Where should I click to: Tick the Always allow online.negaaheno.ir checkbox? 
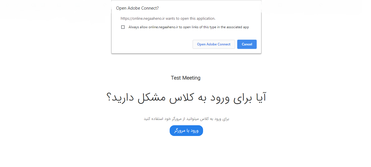click(123, 27)
